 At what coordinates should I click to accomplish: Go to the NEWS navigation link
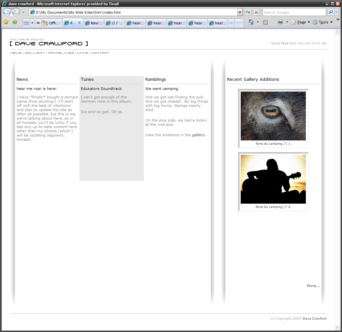16,53
